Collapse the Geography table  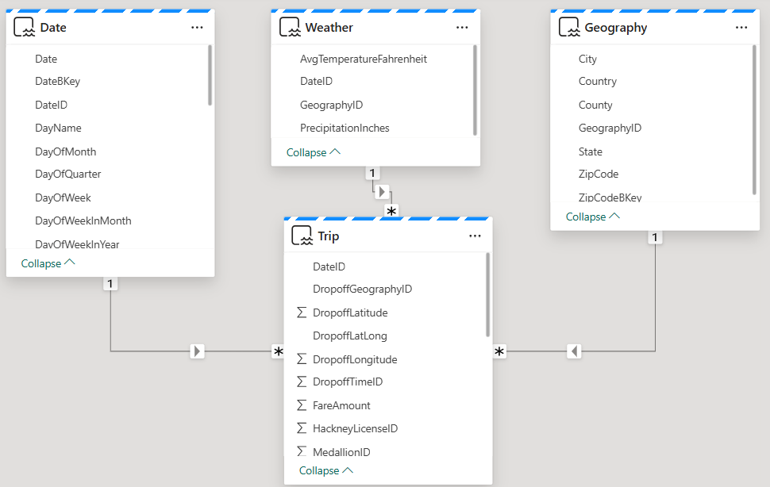click(x=593, y=217)
